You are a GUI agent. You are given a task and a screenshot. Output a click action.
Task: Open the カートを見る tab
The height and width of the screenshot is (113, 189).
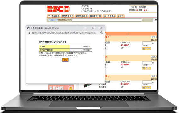[109, 16]
